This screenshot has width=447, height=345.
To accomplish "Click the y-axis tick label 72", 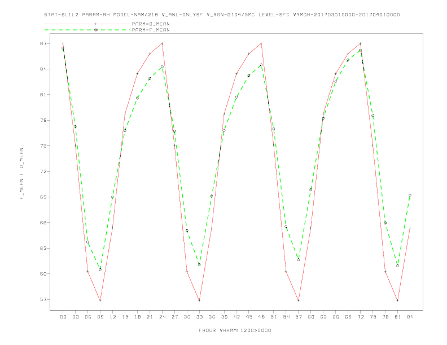I will [43, 171].
